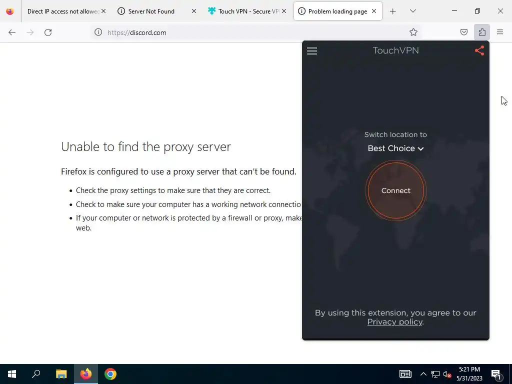
Task: Restore down the Firefox window
Action: tap(477, 11)
